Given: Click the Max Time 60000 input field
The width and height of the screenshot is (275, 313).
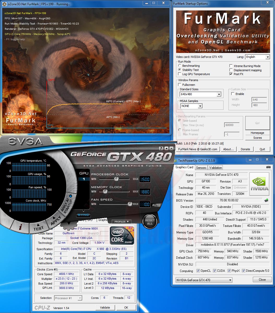Looking at the screenshot, I should tap(232, 125).
